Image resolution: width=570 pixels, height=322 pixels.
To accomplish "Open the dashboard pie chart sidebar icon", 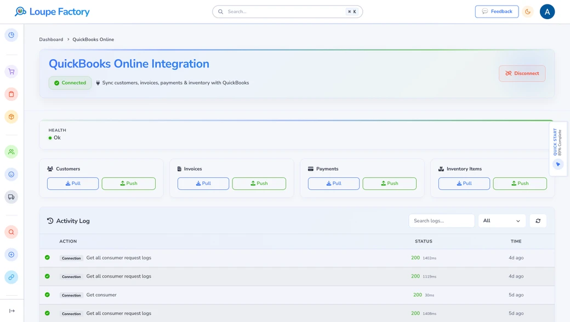I will coord(12,35).
